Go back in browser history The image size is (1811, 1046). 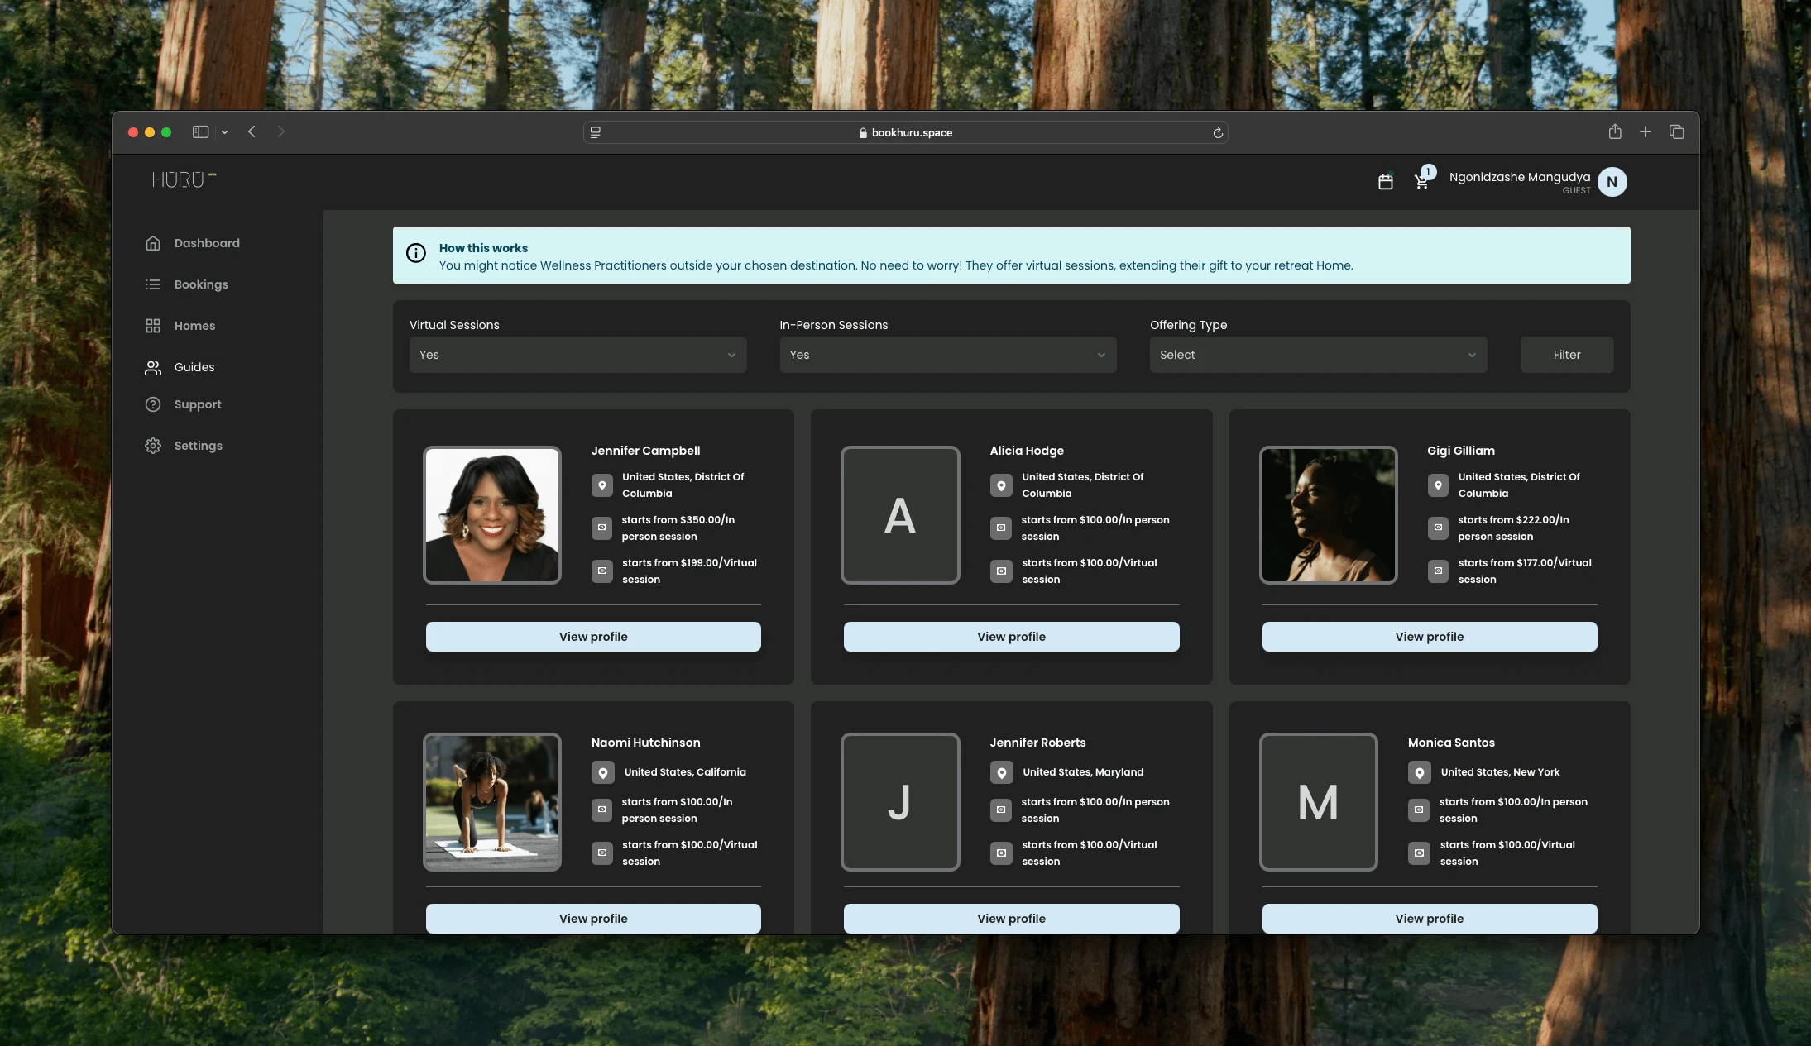point(252,132)
